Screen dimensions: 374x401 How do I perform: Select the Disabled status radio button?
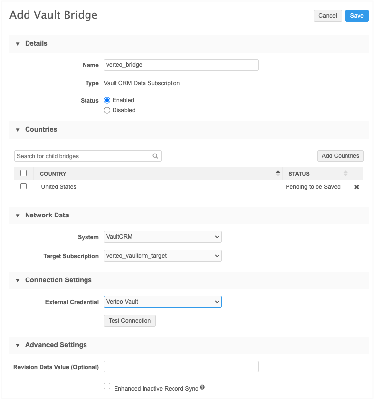tap(107, 110)
